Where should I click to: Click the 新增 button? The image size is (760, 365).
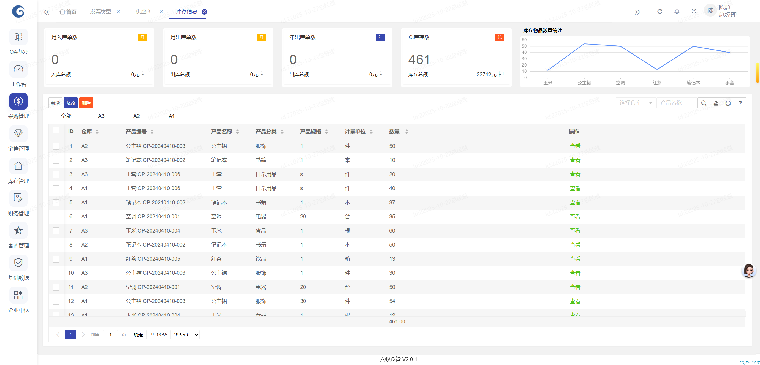click(55, 103)
